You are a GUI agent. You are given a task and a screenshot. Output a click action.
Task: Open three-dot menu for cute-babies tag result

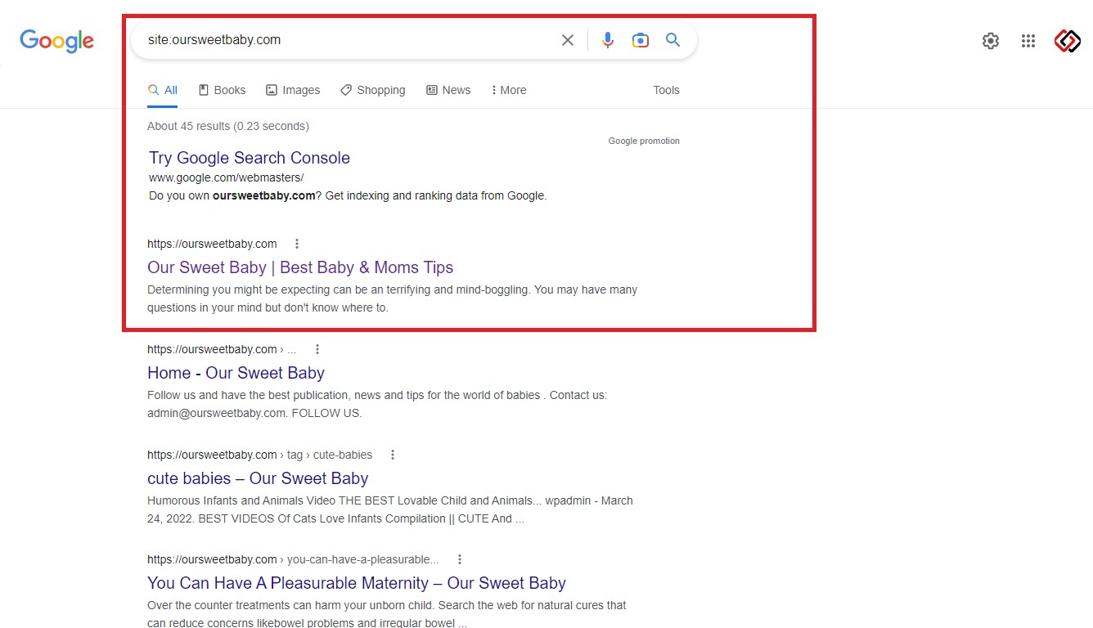pos(393,455)
